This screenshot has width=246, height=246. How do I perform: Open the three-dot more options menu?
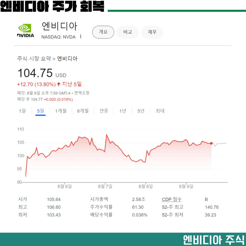[81, 37]
